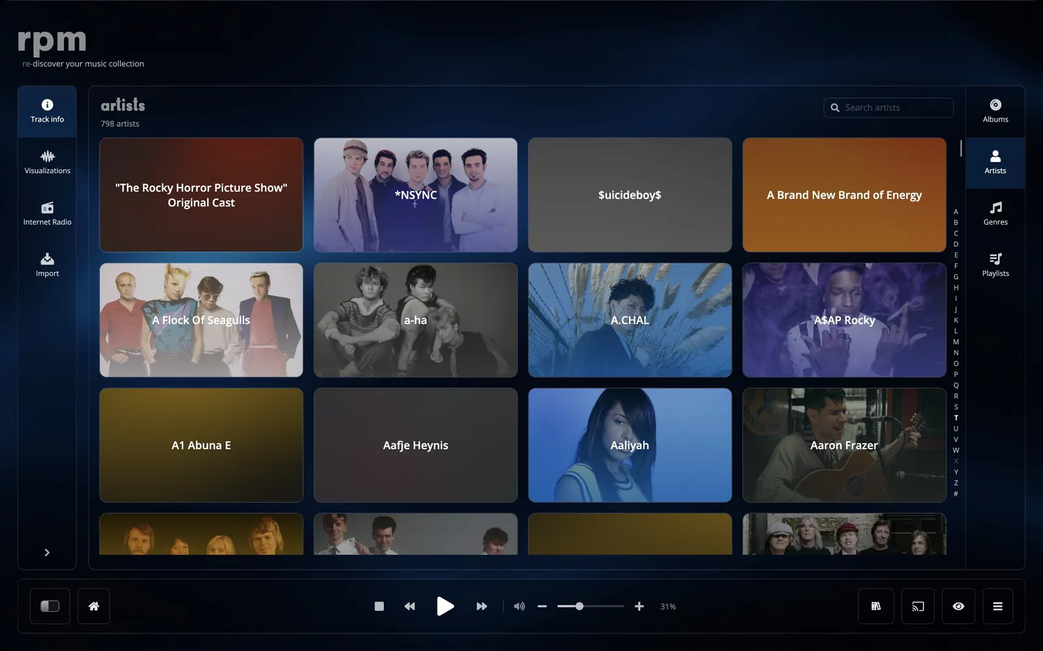This screenshot has width=1043, height=651.
Task: Jump to letter M in alphabet index
Action: [x=956, y=342]
